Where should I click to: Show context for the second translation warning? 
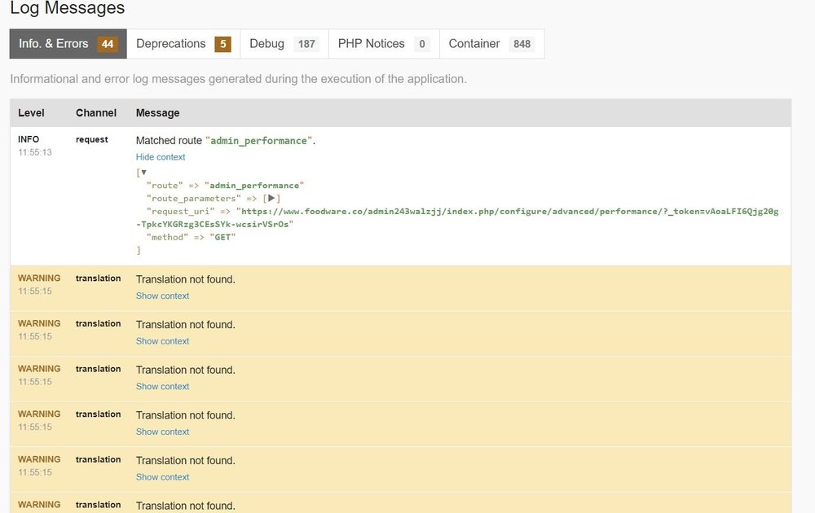point(162,341)
